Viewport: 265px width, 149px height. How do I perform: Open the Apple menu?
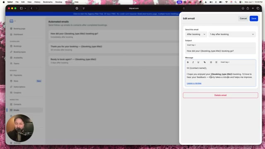click(x=4, y=2)
